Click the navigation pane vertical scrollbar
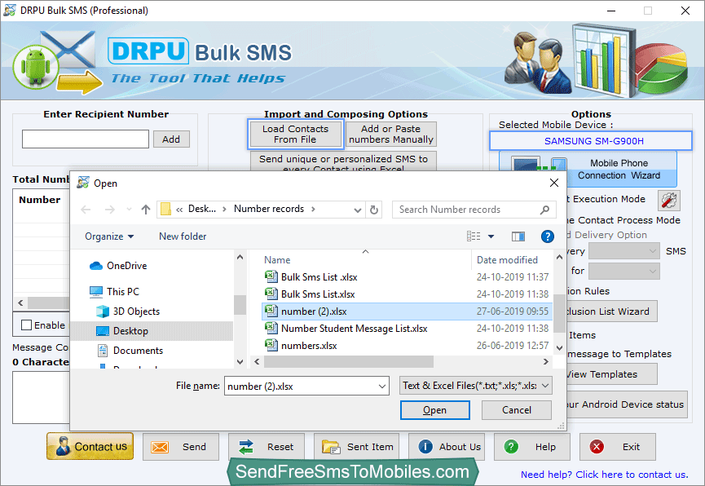 [x=240, y=305]
